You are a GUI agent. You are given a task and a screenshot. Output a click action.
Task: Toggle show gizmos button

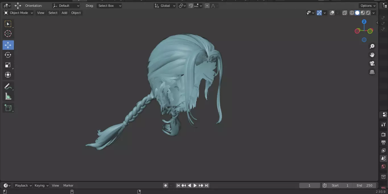(x=319, y=13)
